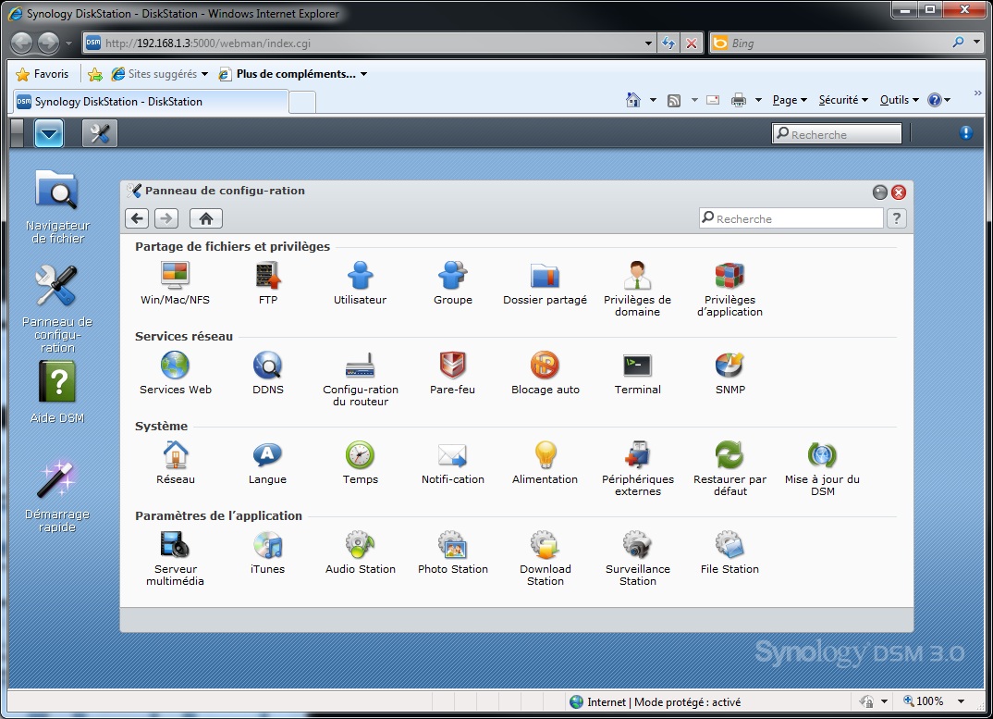This screenshot has width=993, height=719.
Task: Open Blocage auto settings
Action: coord(546,373)
